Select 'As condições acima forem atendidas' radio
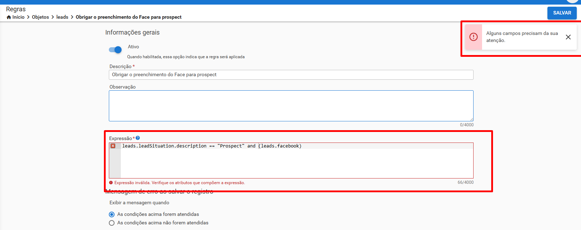This screenshot has height=230, width=581. tap(112, 214)
